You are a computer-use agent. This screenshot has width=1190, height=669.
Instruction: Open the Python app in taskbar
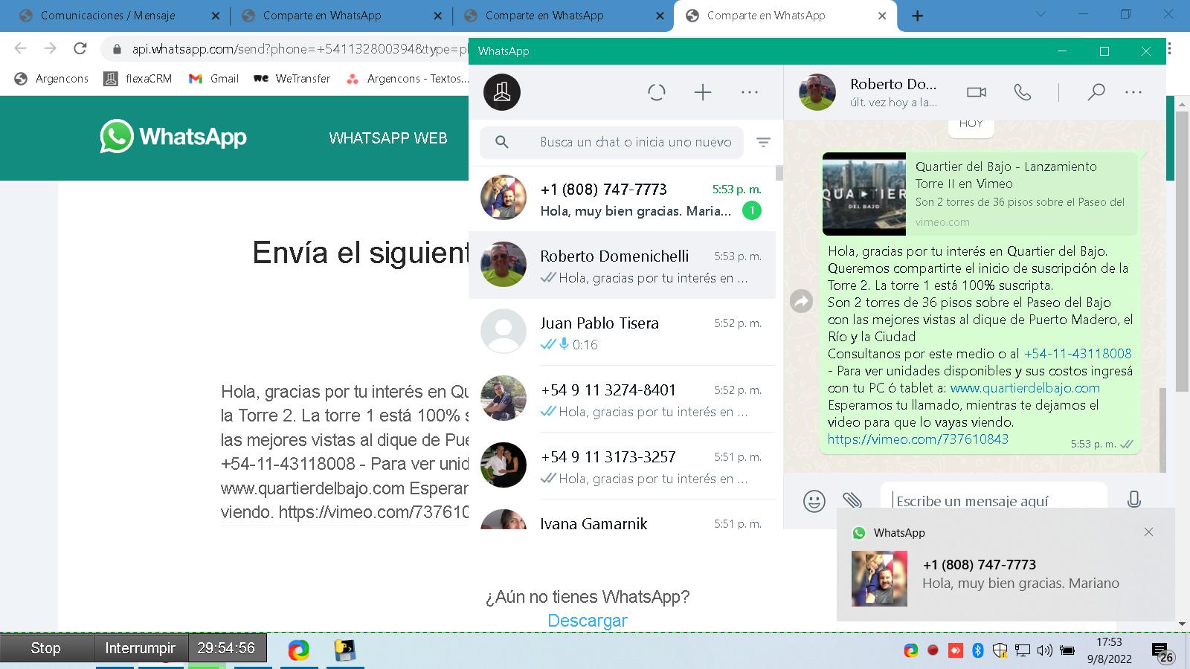pyautogui.click(x=344, y=650)
